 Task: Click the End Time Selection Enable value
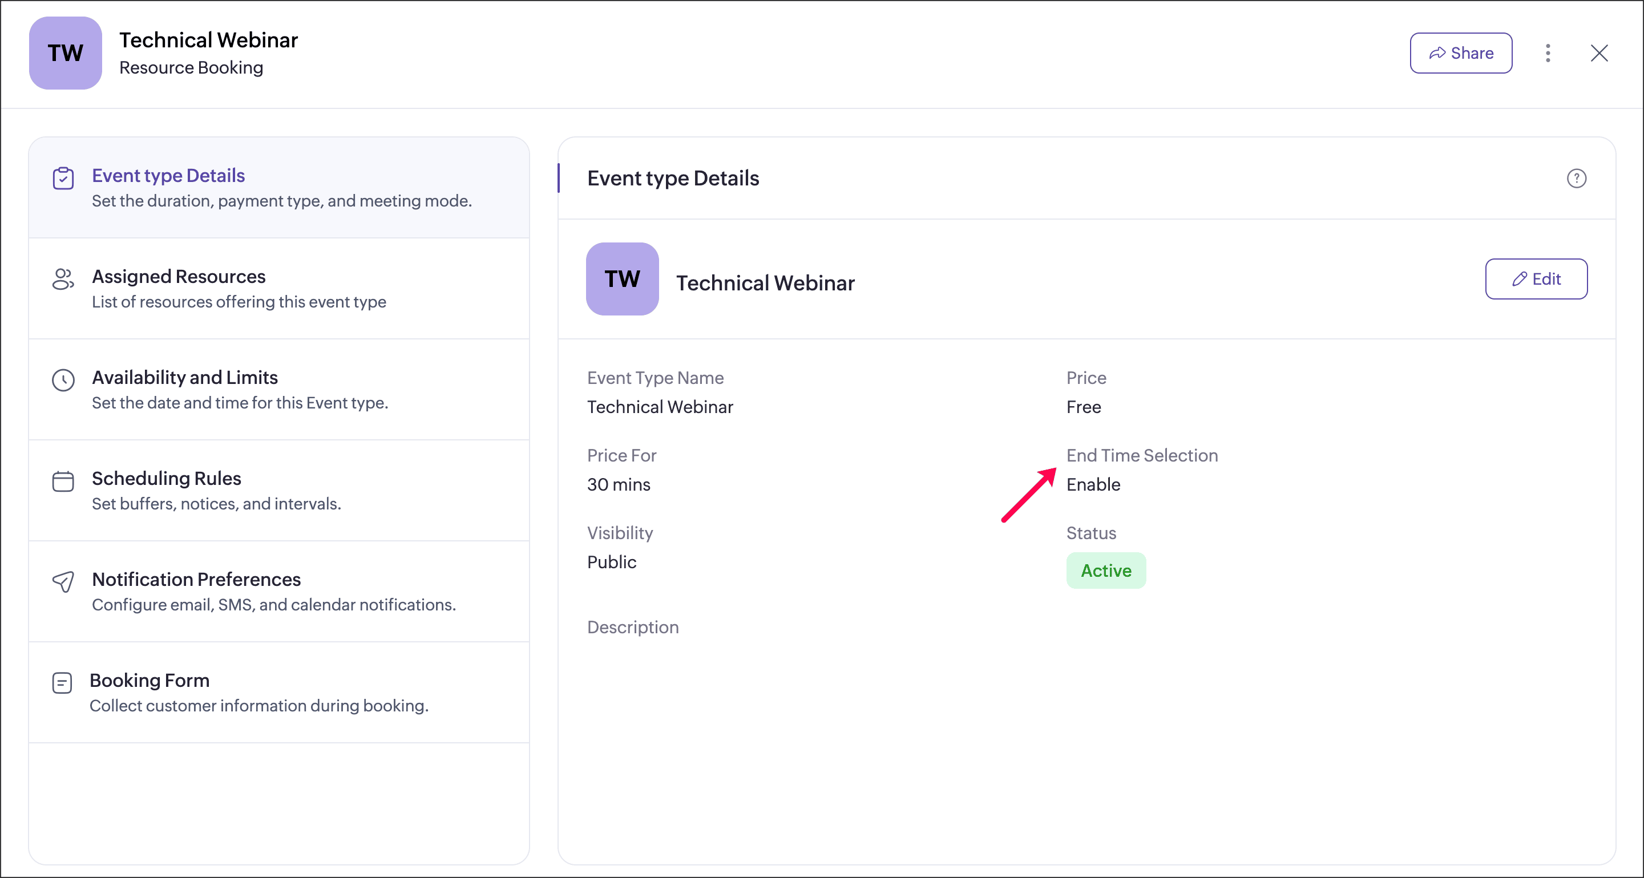tap(1093, 484)
